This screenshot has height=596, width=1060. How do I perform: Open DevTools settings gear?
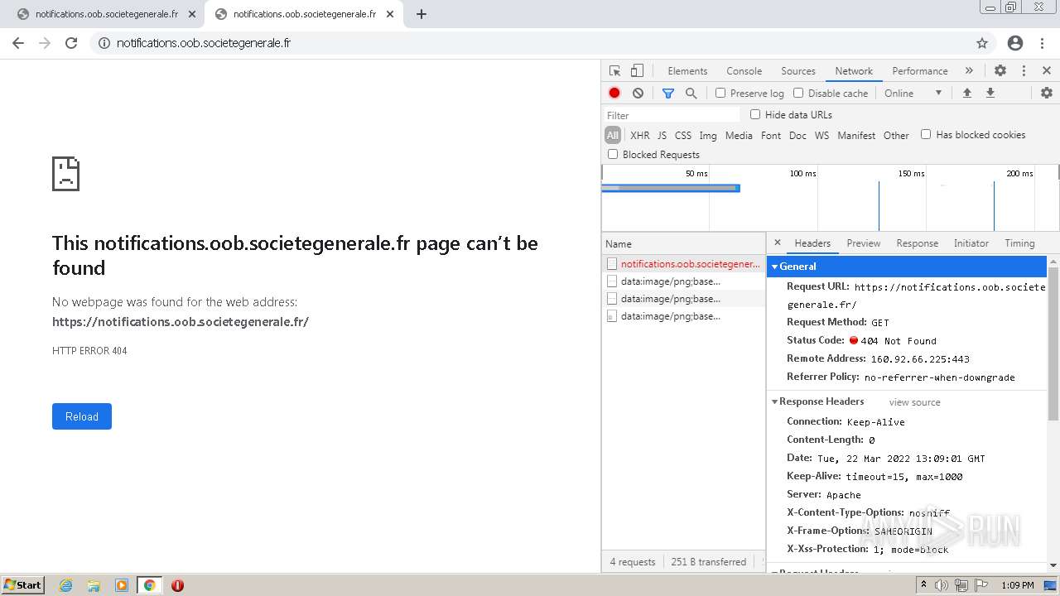pos(1000,71)
